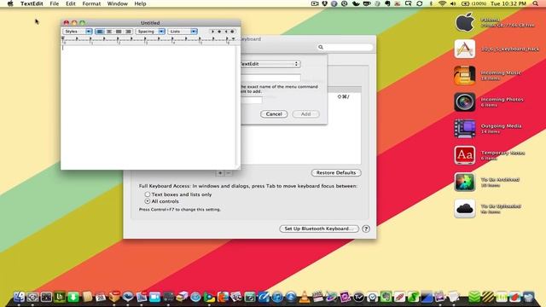Open the Keyboard preferences help button
Viewport: 546px width, 307px height.
366,229
